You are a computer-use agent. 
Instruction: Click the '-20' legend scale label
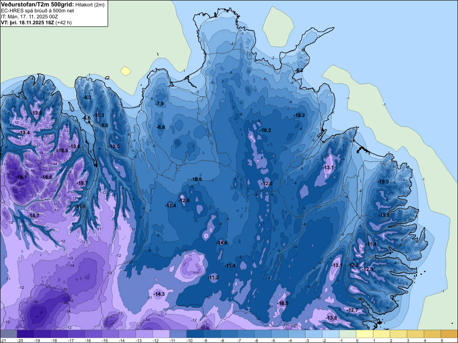click(20, 340)
